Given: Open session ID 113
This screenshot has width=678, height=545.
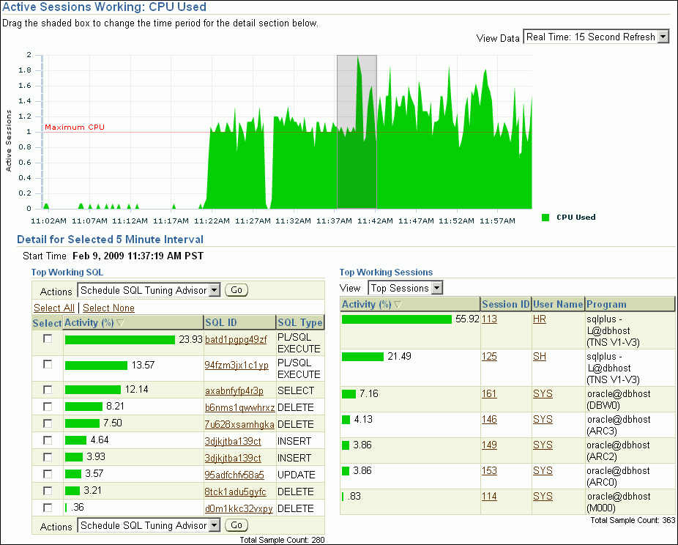Looking at the screenshot, I should [x=489, y=319].
